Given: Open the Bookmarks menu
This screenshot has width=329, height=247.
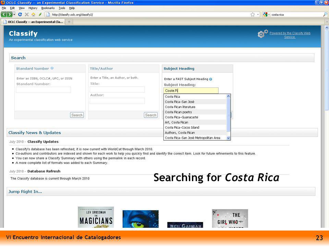Looking at the screenshot, I should point(48,8).
